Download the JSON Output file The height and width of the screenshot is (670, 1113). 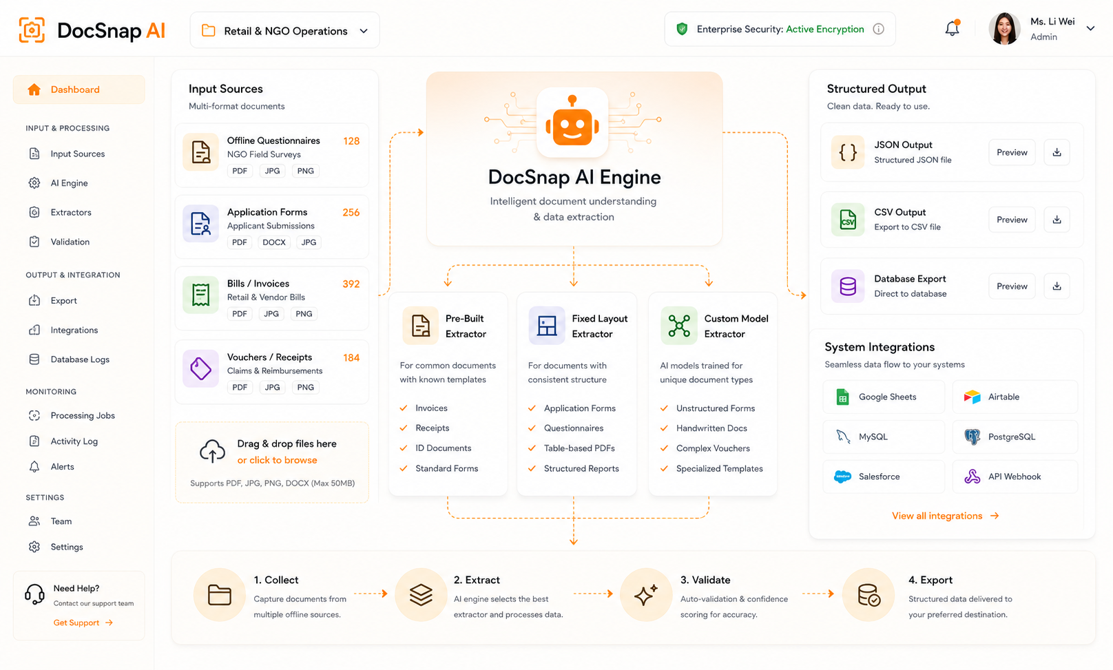point(1057,152)
